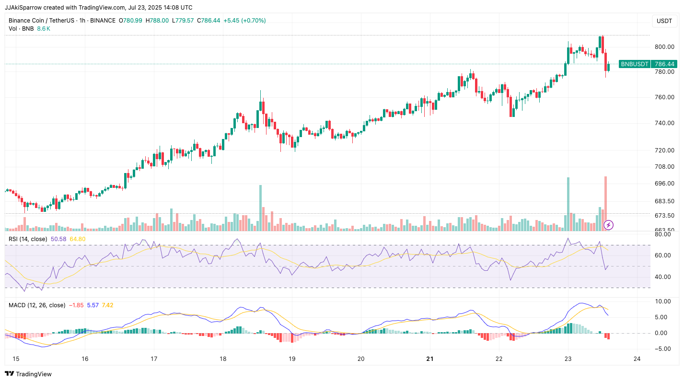Click the 800.00 level on price scale
Screen dimensions: 684x382
point(664,47)
